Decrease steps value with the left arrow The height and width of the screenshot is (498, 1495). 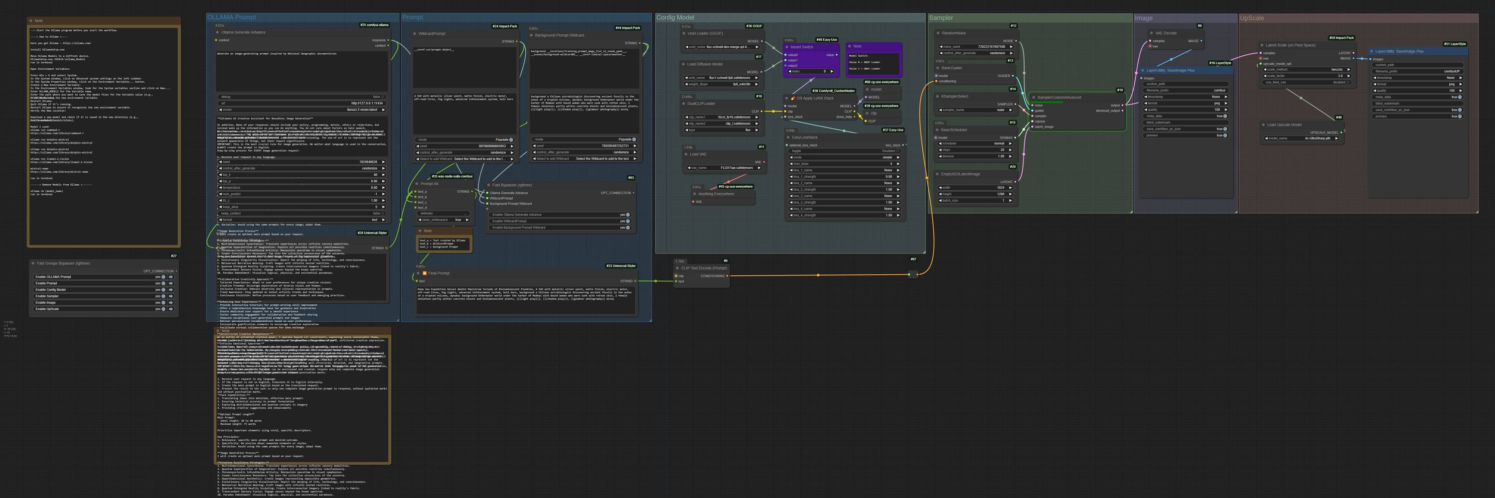(x=940, y=149)
